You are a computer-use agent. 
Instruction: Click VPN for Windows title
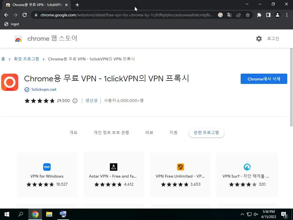(x=47, y=176)
